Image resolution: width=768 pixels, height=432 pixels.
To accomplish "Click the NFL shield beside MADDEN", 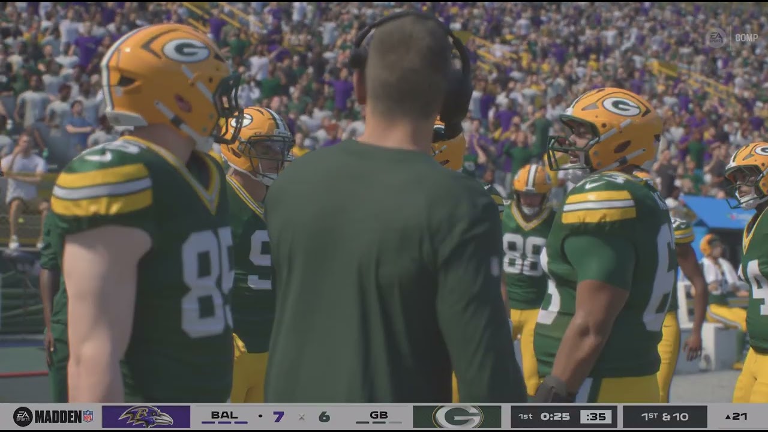I will (x=88, y=416).
